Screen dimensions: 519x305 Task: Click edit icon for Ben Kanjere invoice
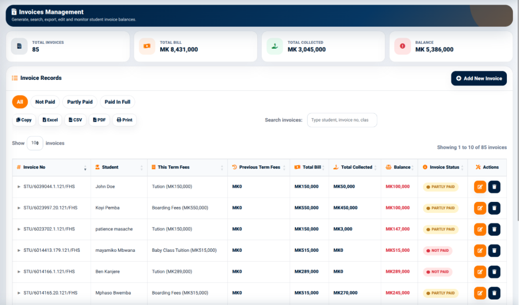480,272
